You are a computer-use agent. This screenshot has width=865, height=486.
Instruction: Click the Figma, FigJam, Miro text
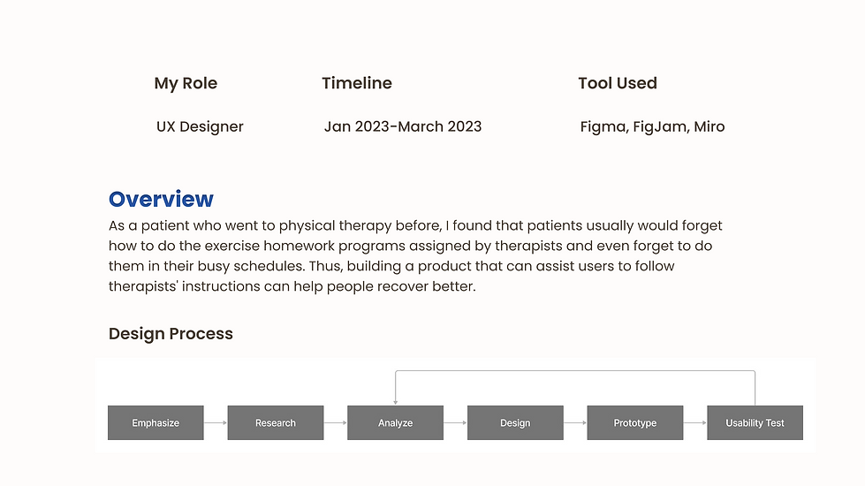point(652,126)
